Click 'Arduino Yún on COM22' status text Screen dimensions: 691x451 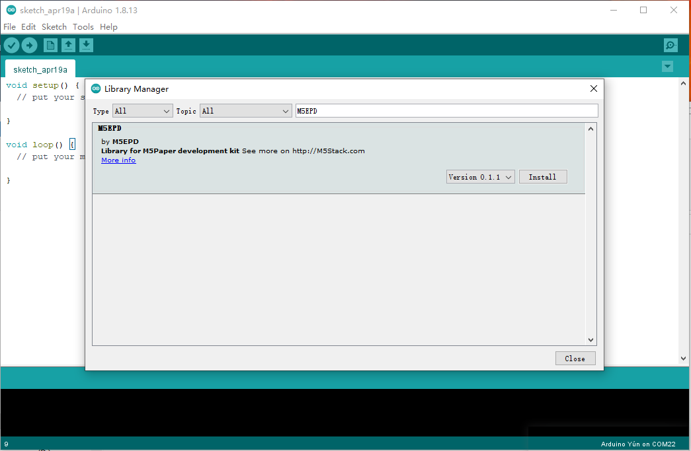click(638, 444)
